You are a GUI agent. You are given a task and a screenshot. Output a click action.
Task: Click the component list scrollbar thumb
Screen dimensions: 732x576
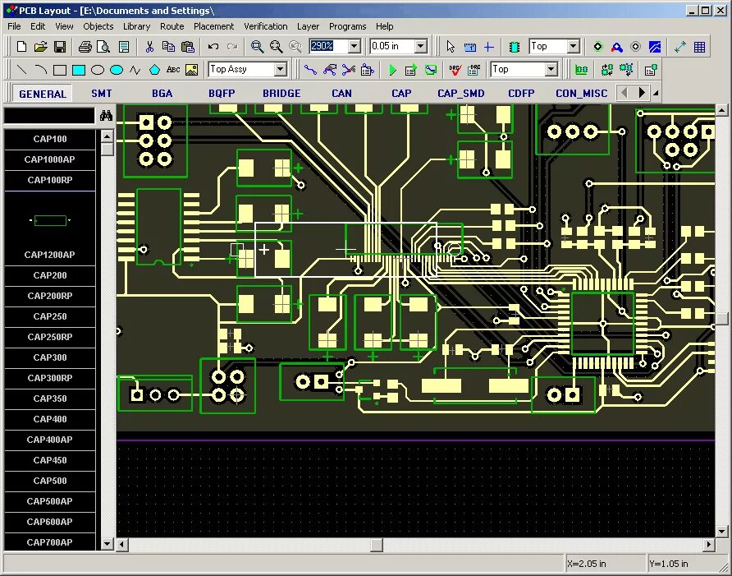tap(108, 150)
